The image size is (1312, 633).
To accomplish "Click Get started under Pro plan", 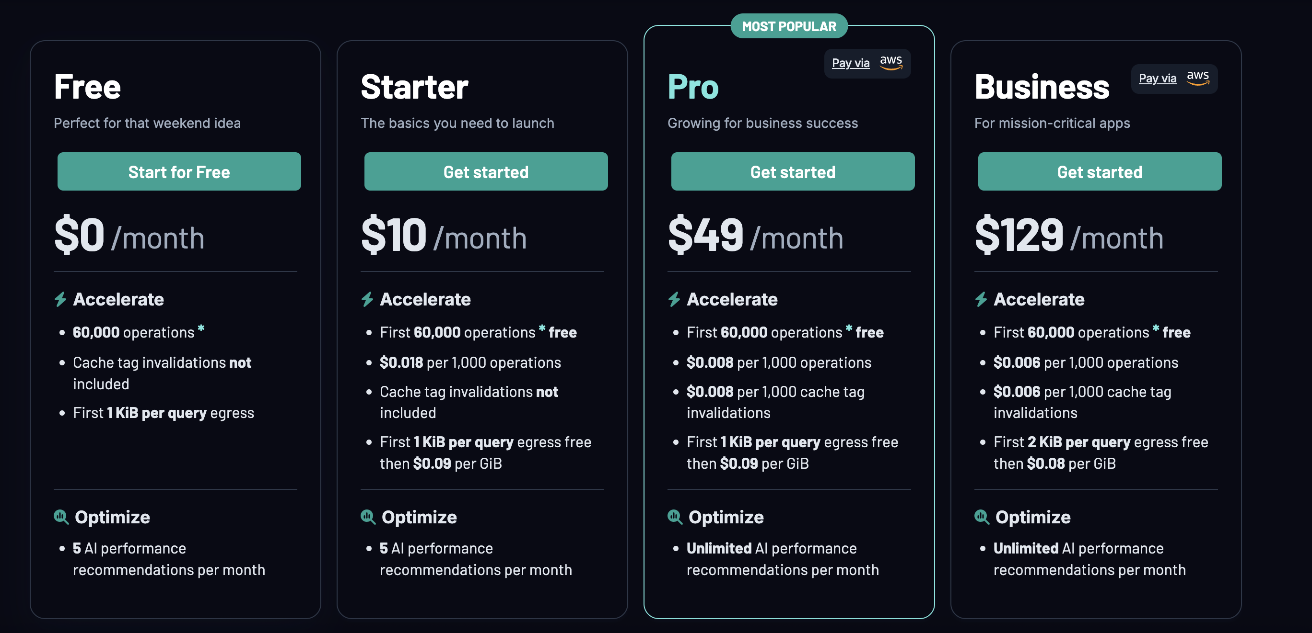I will coord(793,172).
